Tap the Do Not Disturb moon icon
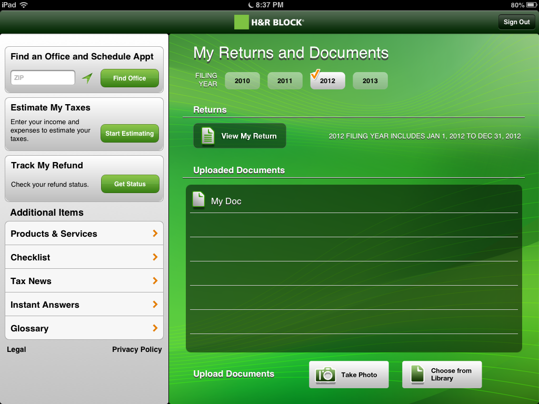Screen dimensions: 539x404 251,5
